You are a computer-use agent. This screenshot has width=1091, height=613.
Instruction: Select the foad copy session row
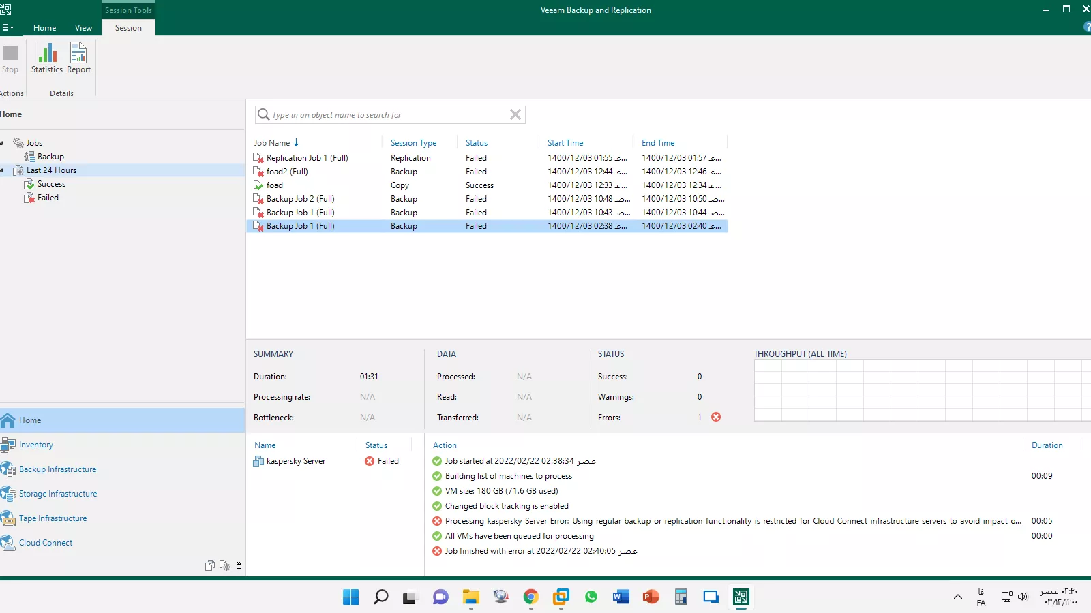[x=487, y=185]
